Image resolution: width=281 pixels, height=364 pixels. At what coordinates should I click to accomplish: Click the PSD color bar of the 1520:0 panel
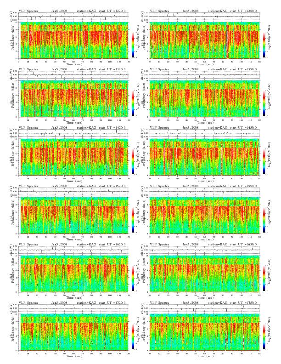[133, 220]
